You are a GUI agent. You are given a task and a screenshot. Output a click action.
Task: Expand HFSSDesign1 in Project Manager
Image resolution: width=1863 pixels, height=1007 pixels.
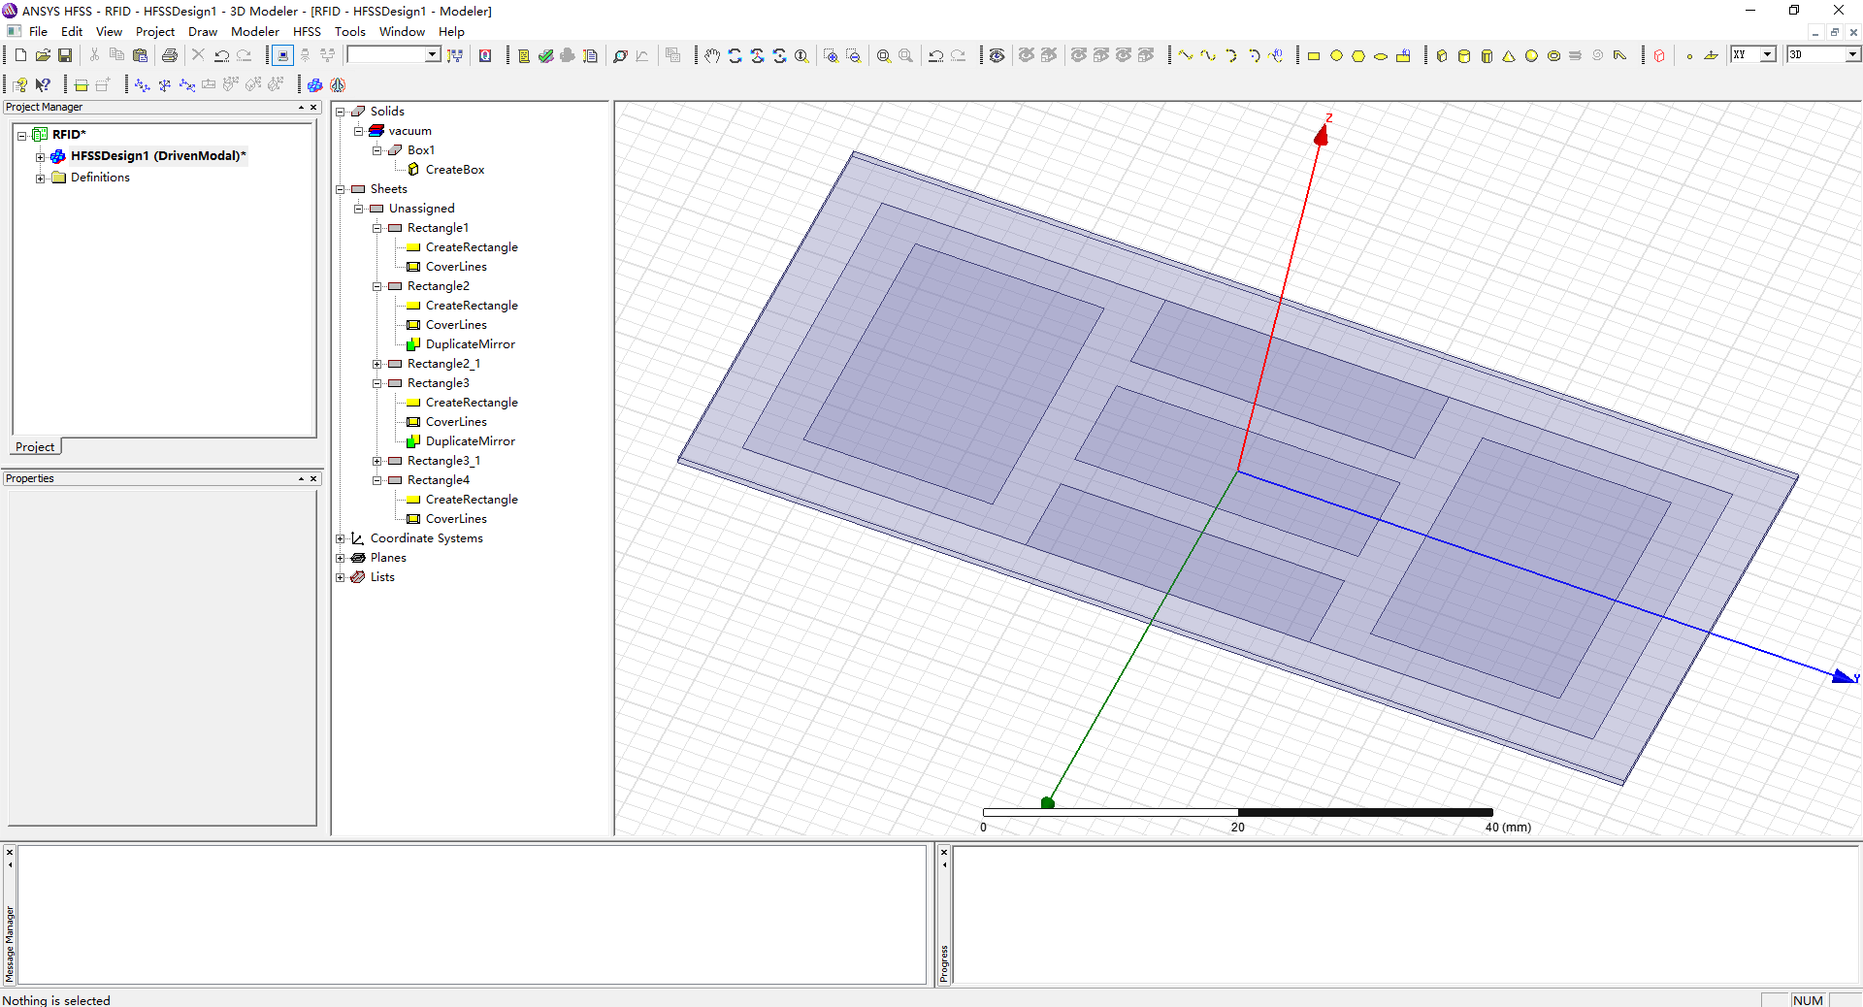[x=40, y=156]
